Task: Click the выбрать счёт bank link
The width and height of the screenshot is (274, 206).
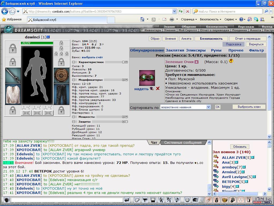Action: coord(92,57)
